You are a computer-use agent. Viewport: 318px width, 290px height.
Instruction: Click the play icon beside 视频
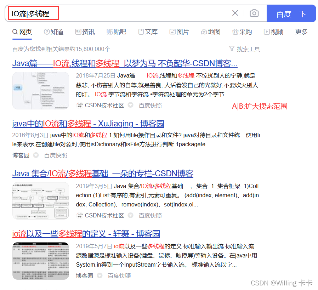[267, 32]
